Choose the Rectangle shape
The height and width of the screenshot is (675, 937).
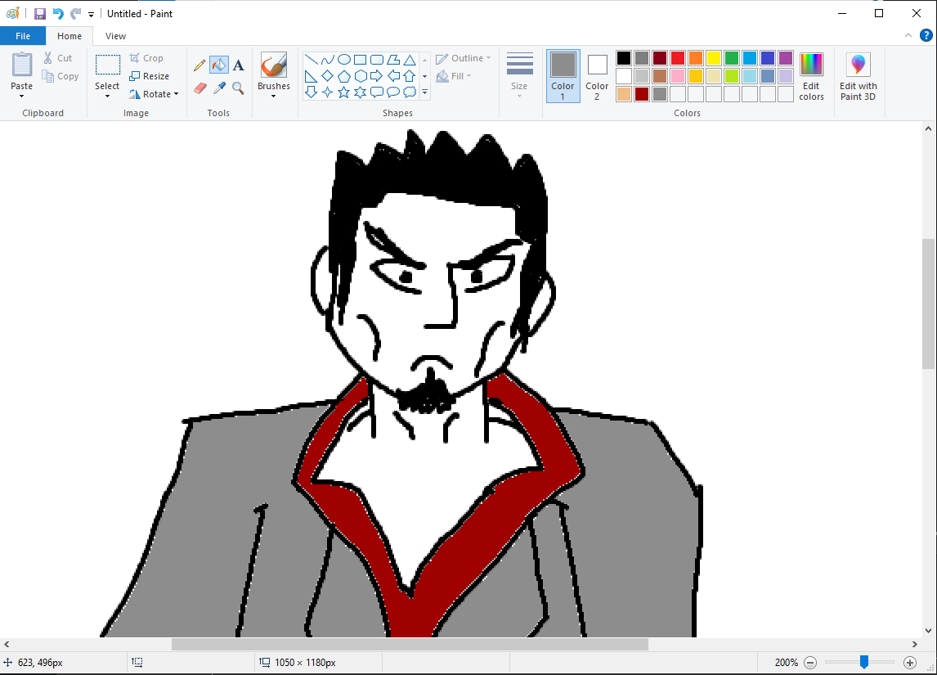pos(361,59)
